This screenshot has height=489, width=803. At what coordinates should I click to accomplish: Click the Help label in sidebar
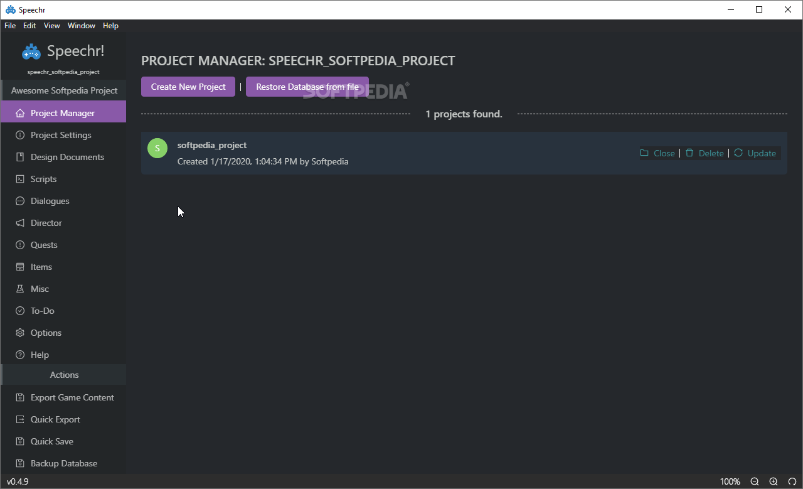pos(40,355)
